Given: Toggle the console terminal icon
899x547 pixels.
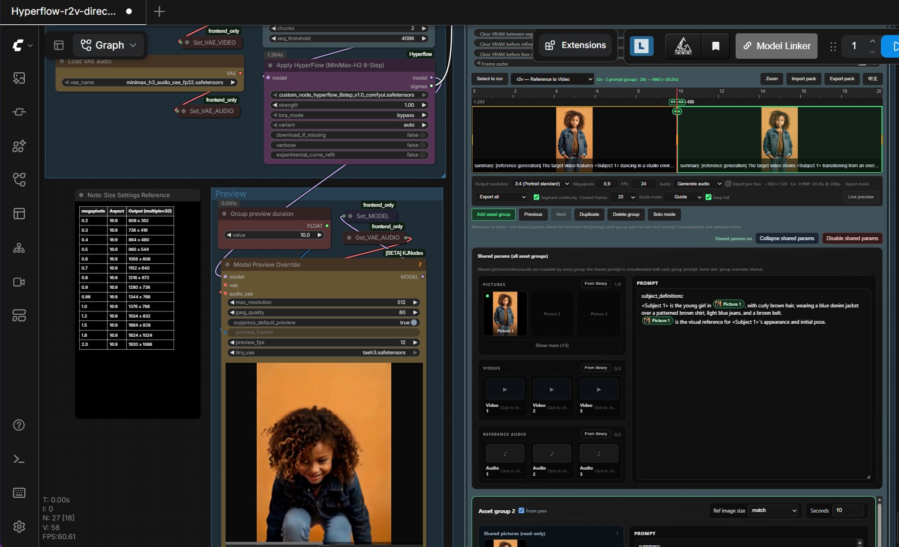Looking at the screenshot, I should point(19,459).
